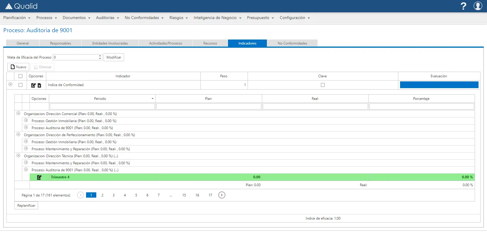Click the Plan filter input field
The image size is (487, 243).
click(209, 107)
